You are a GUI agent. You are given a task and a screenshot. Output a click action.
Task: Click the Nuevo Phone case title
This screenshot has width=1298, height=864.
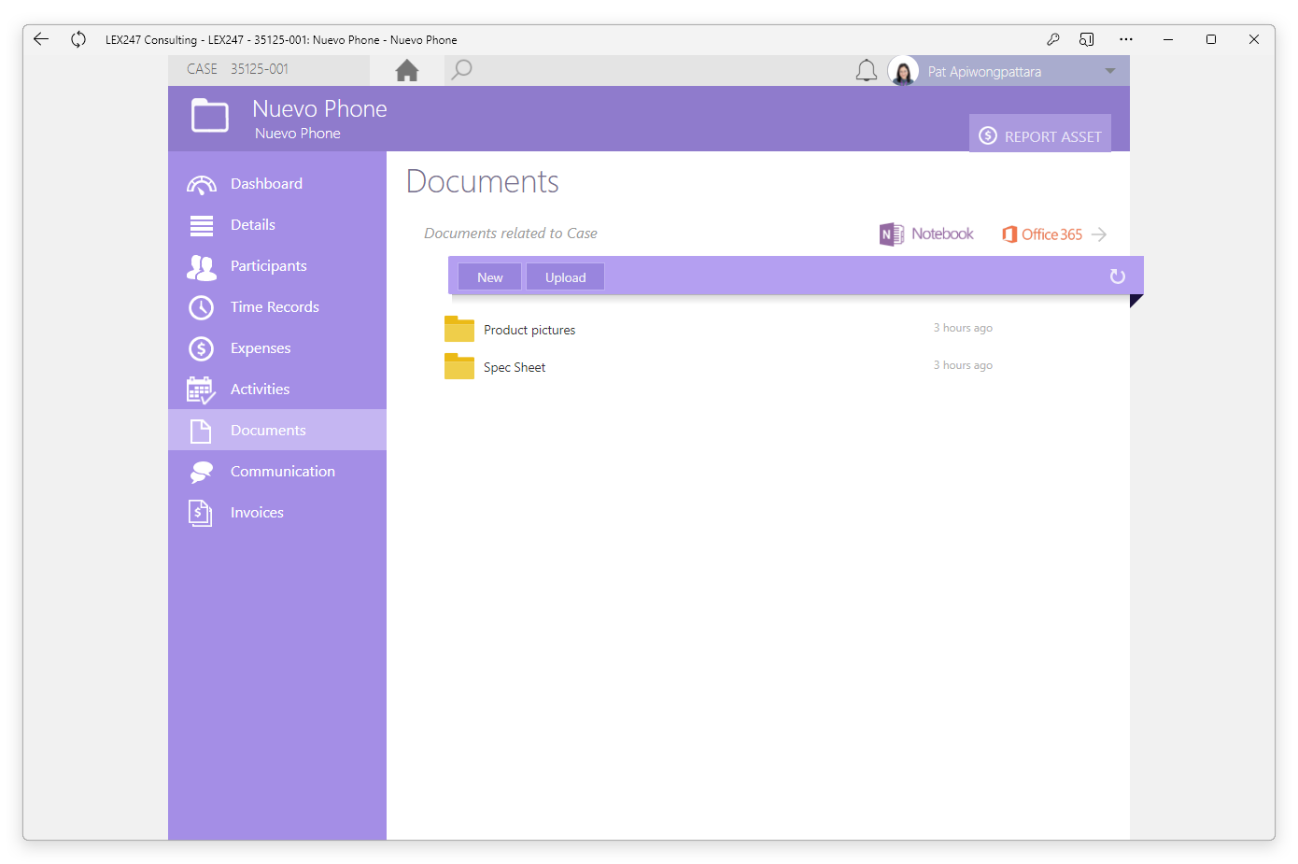(319, 109)
